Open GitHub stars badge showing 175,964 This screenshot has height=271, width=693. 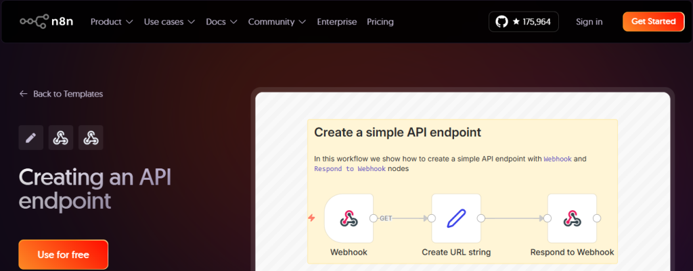[524, 22]
